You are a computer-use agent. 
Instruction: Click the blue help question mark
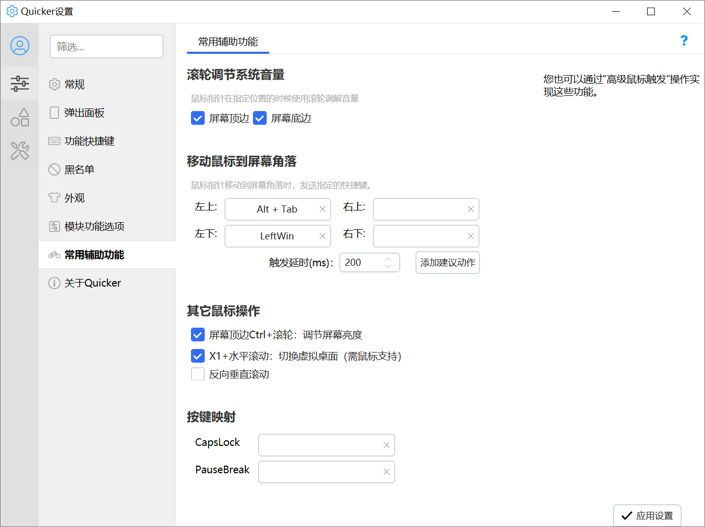[x=684, y=41]
